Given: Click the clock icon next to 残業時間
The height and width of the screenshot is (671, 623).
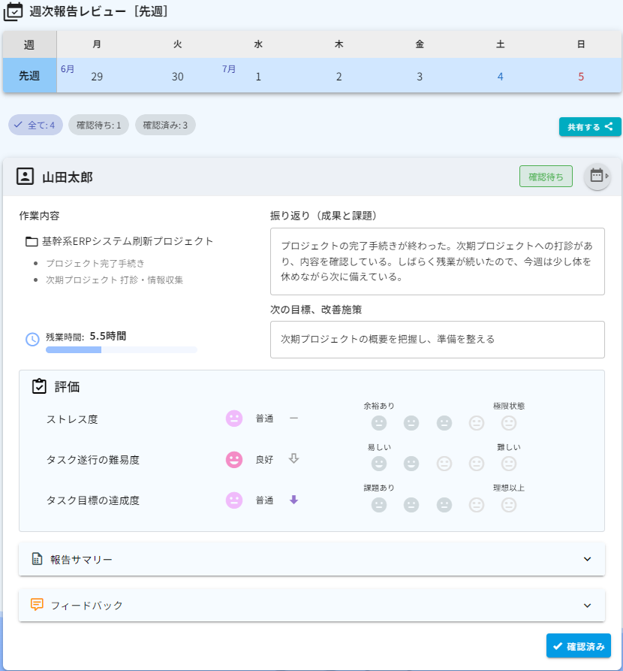Looking at the screenshot, I should (32, 340).
